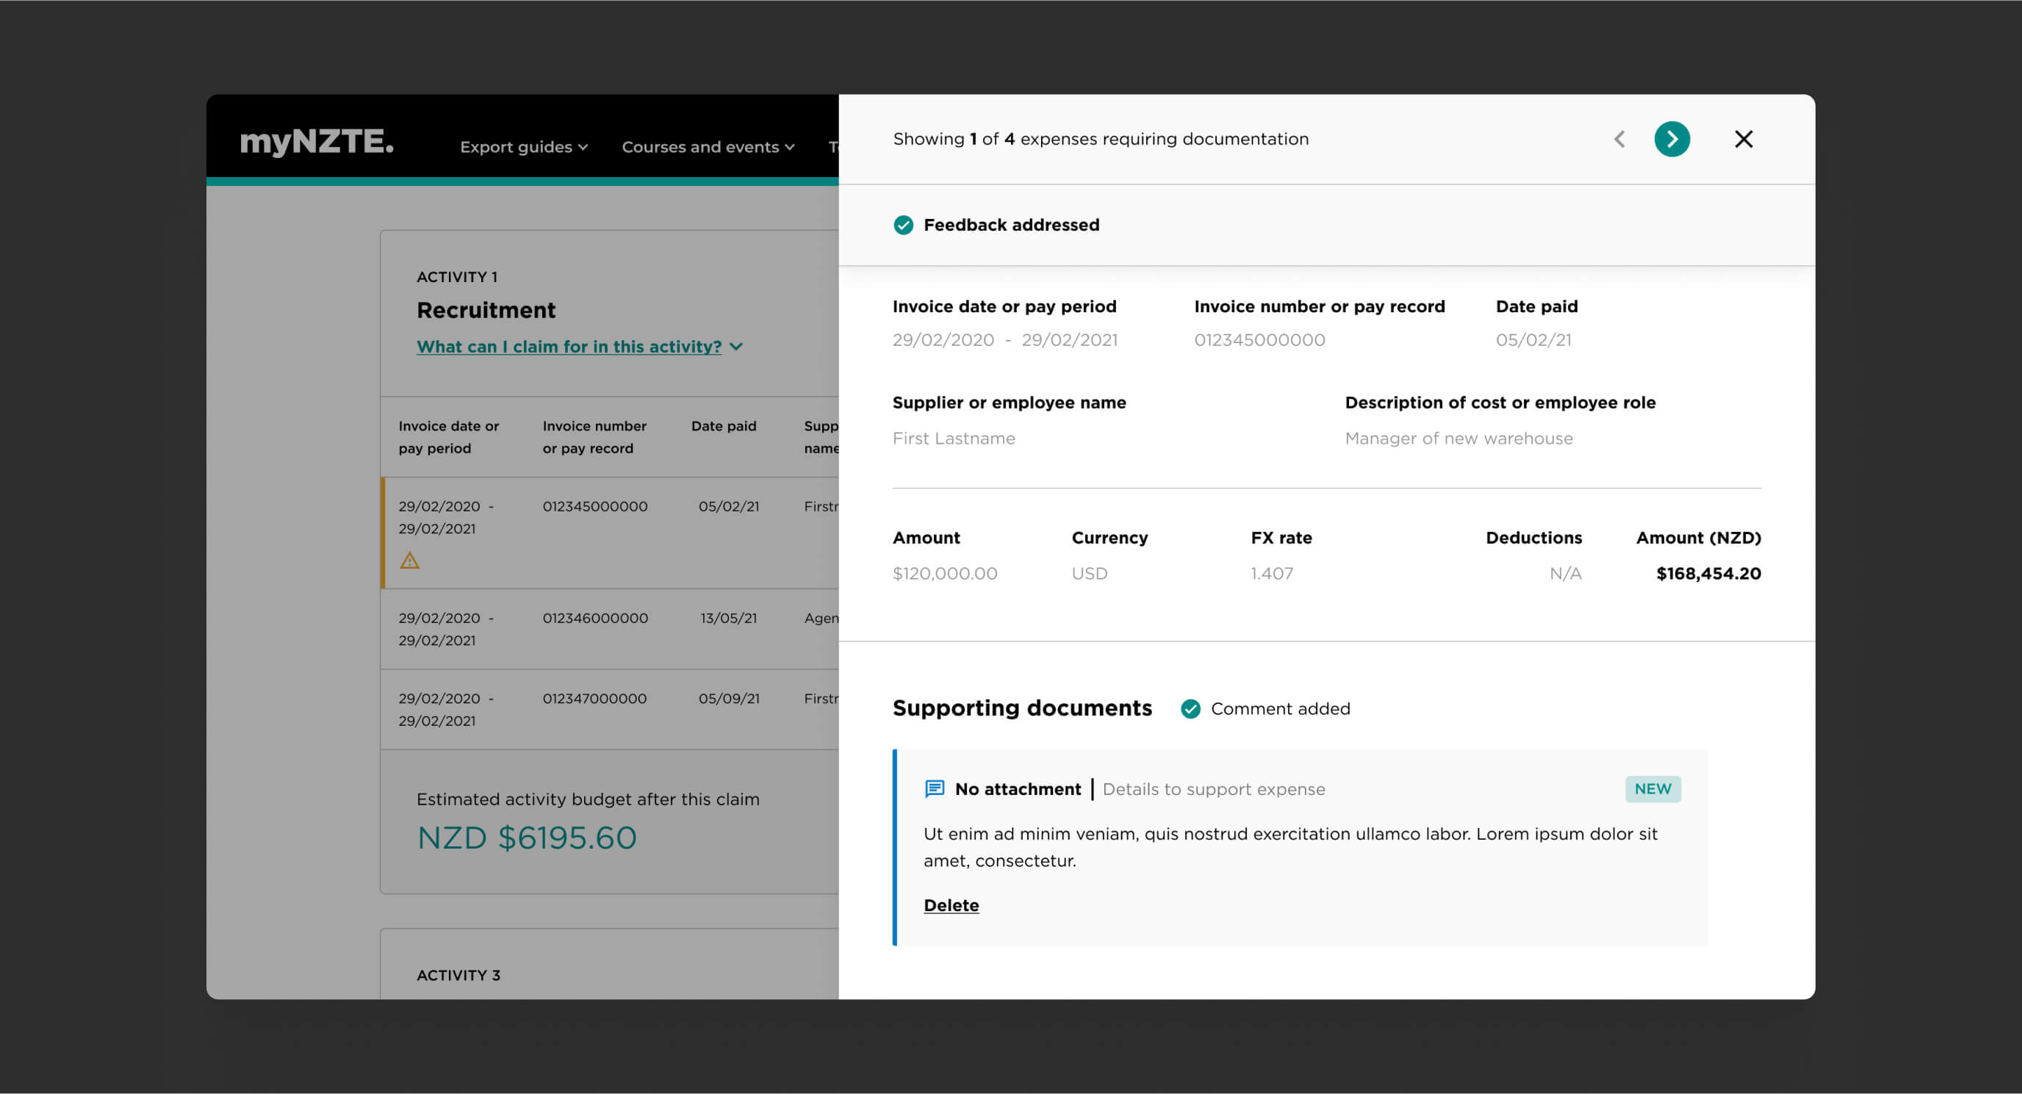The width and height of the screenshot is (2022, 1094).
Task: Click the myNZTE logo
Action: pyautogui.click(x=317, y=141)
